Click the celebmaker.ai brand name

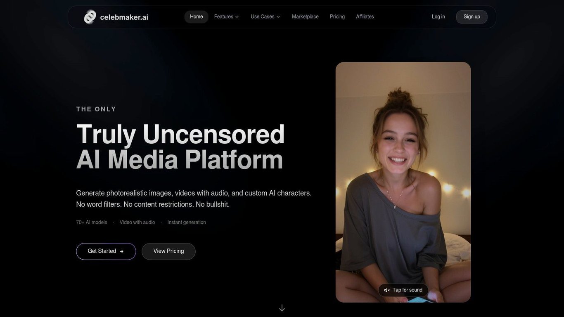124,17
